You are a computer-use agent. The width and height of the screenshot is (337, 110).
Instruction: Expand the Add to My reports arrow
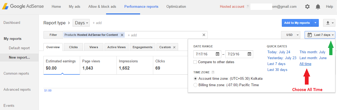pos(316,23)
